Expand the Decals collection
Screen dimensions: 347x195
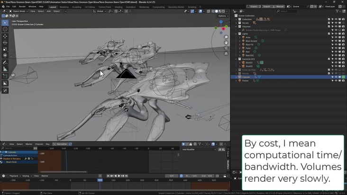coord(236,23)
